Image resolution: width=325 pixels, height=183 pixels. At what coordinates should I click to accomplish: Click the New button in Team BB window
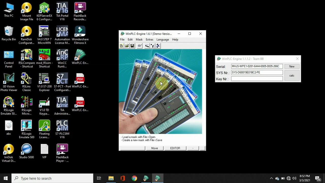click(292, 66)
